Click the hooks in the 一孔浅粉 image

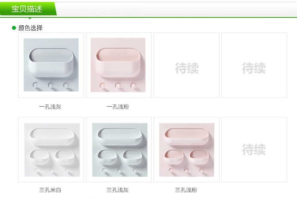[x=118, y=86]
